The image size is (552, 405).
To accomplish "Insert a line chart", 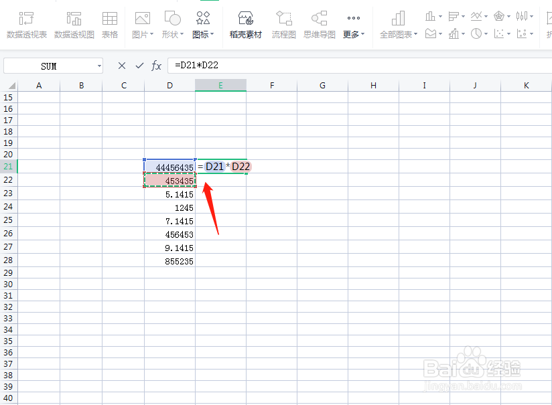I will (476, 16).
